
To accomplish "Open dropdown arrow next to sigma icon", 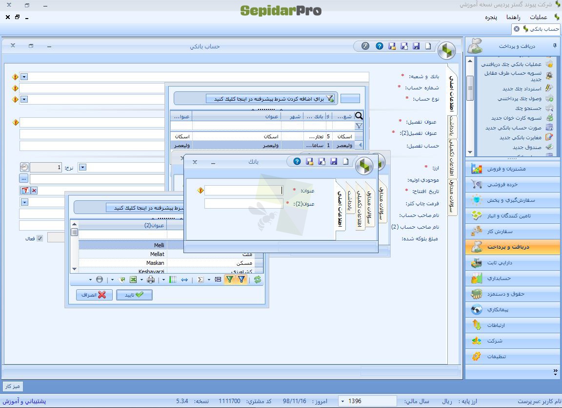I will click(209, 279).
